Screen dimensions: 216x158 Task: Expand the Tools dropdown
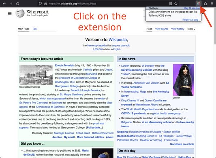pos(191,29)
